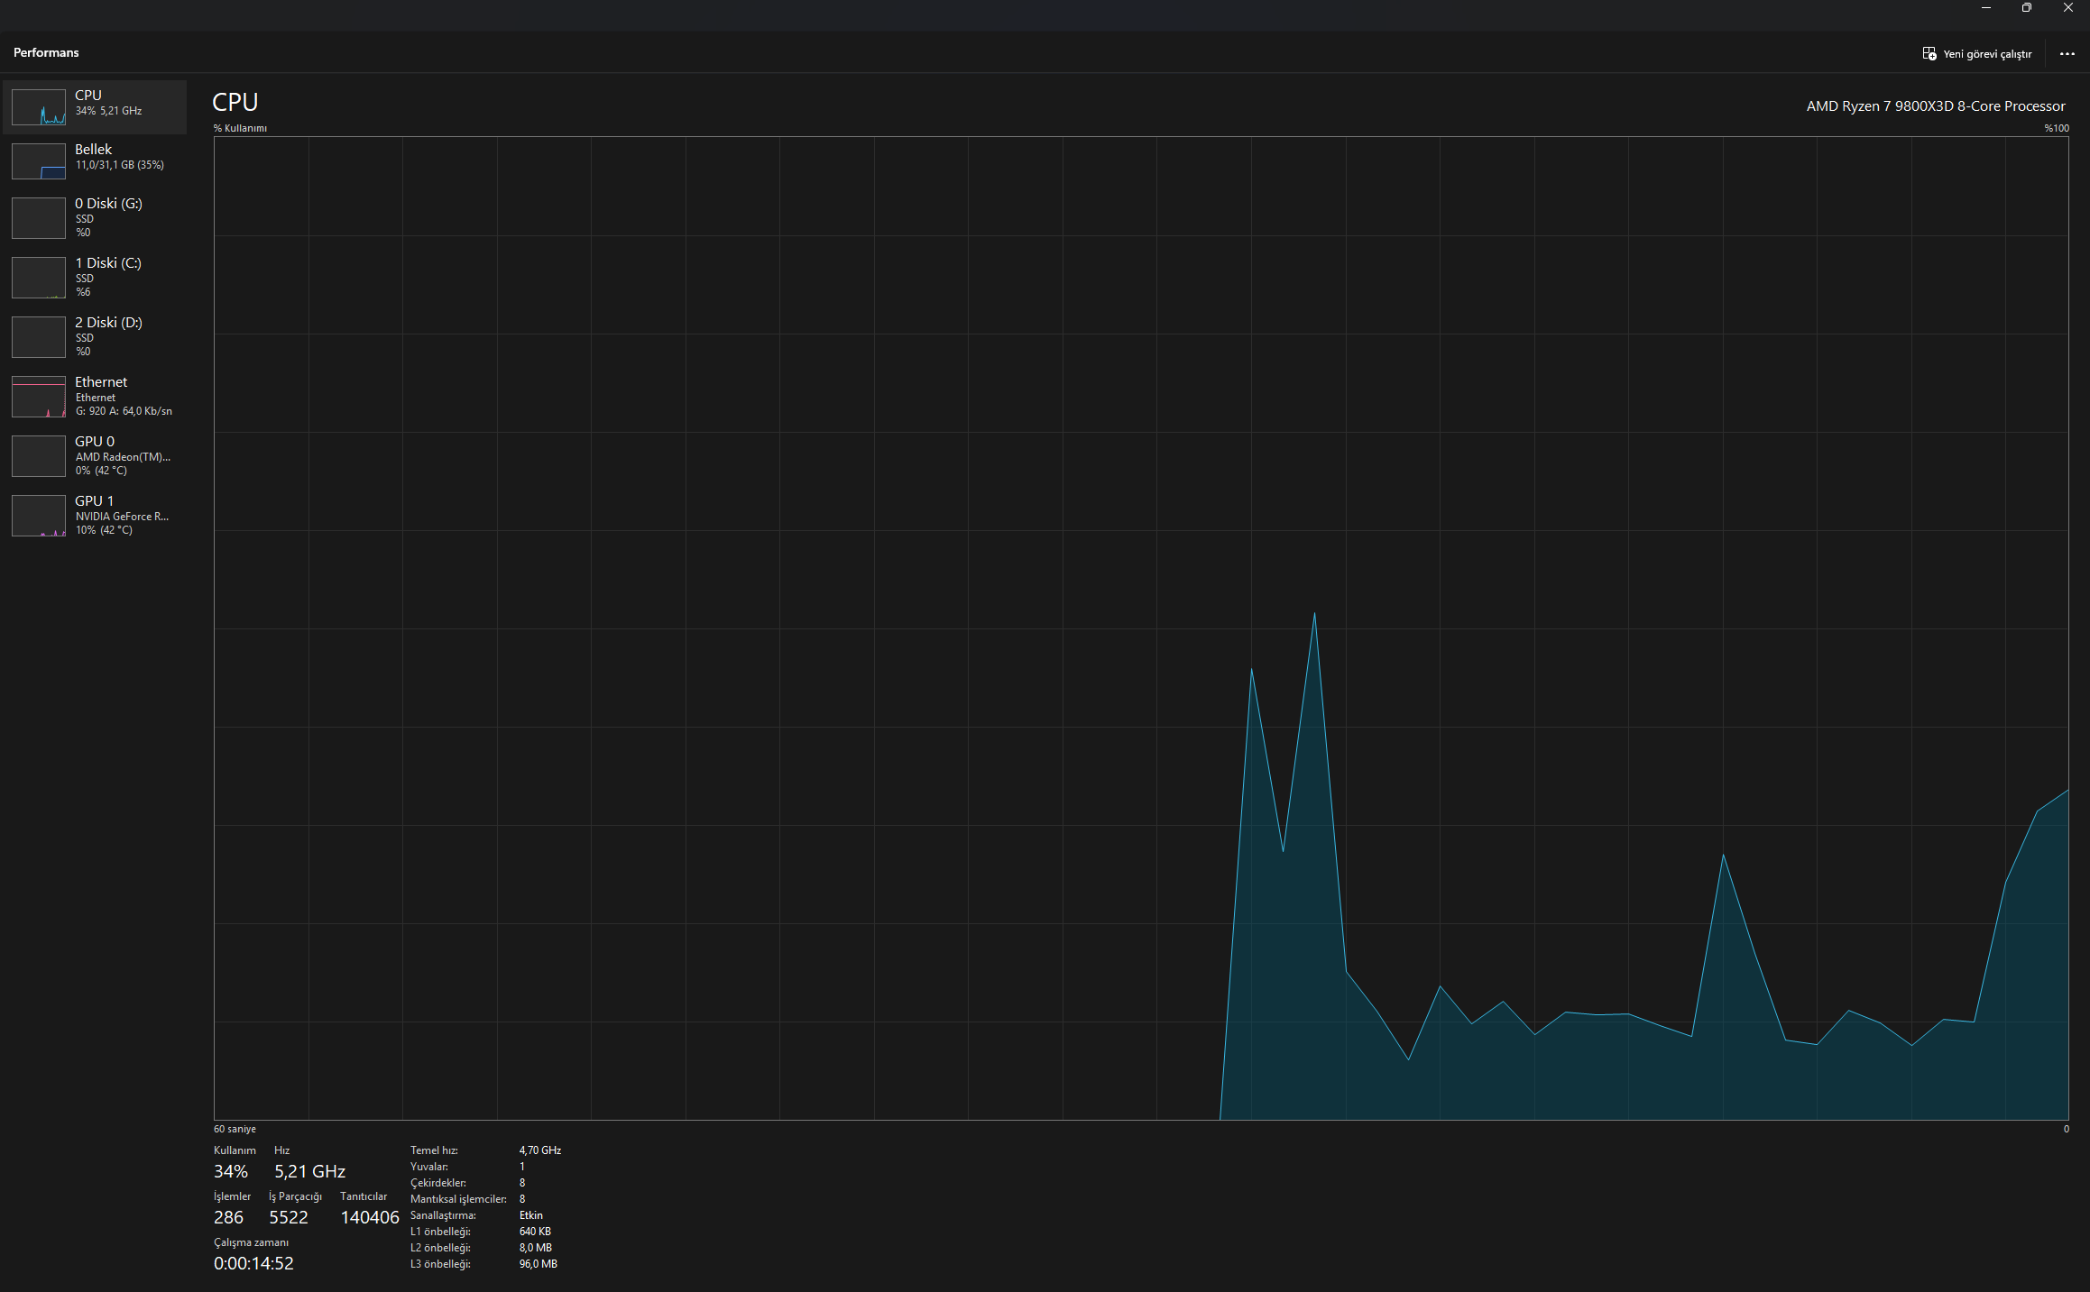Image resolution: width=2090 pixels, height=1292 pixels.
Task: Click the L1 önbelleği 640 KB value
Action: pyautogui.click(x=535, y=1232)
